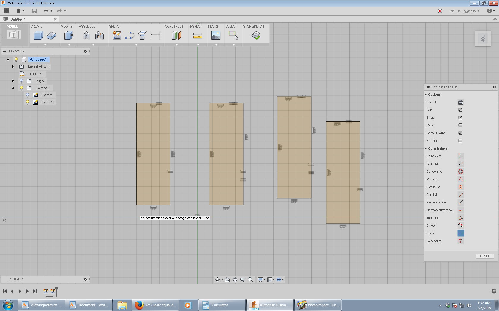Viewport: 499px width, 311px height.
Task: Select the Project sketch tool
Action: click(143, 36)
